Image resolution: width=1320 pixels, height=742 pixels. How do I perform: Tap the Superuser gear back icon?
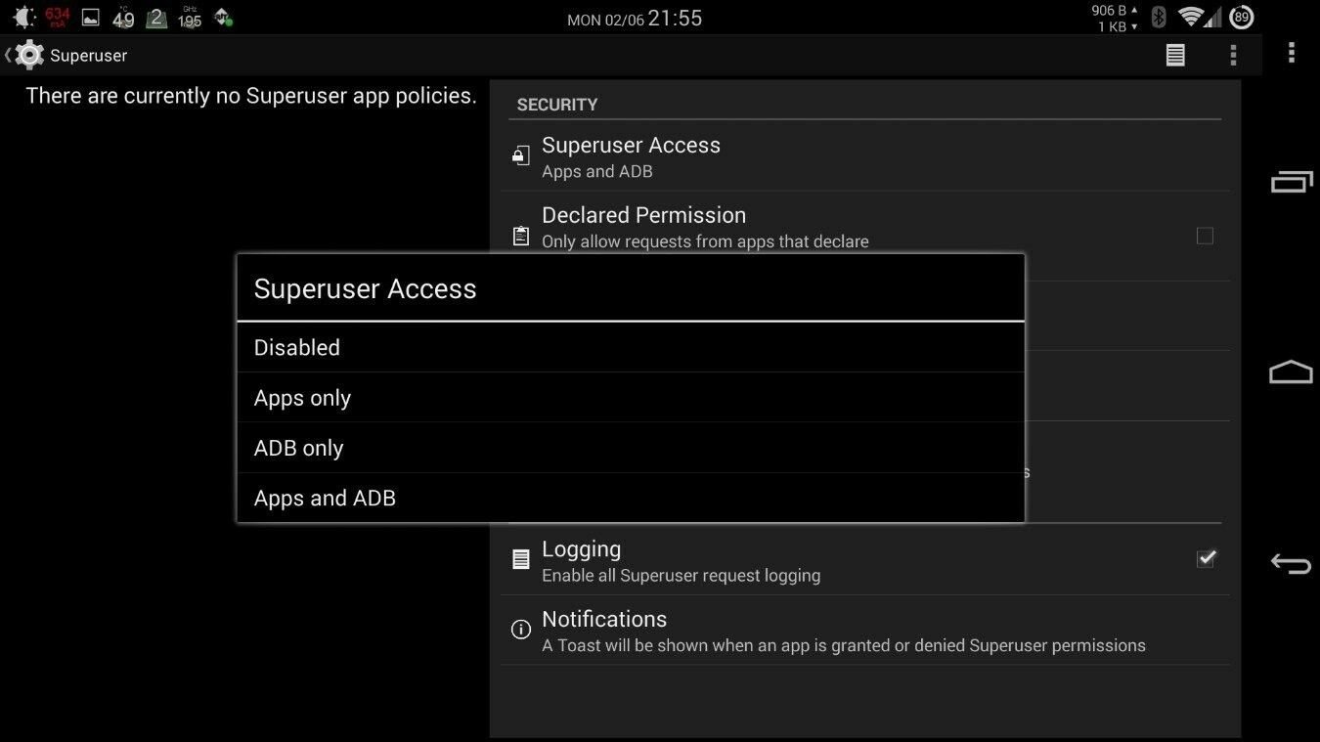tap(25, 56)
